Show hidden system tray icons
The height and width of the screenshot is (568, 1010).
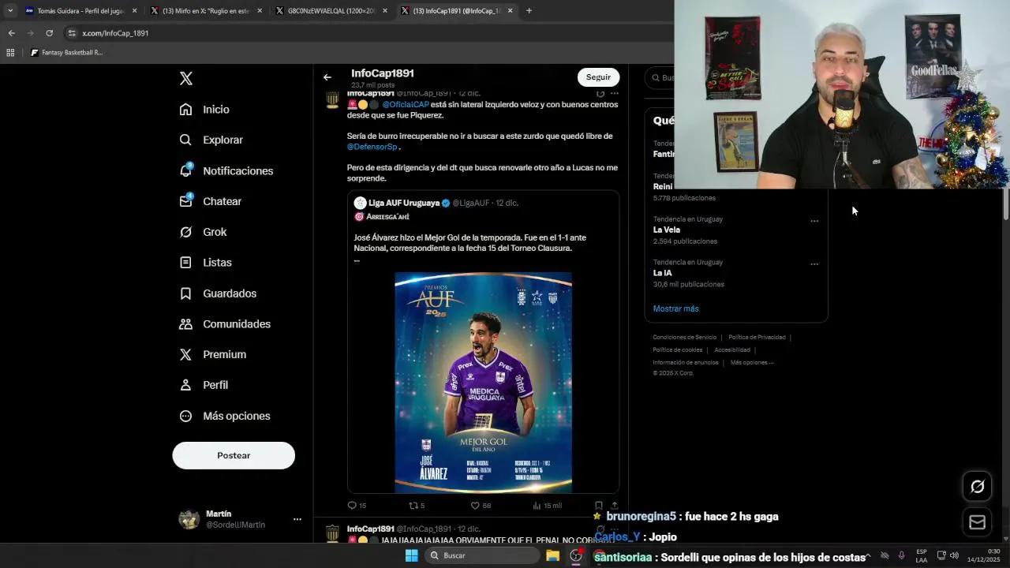868,555
